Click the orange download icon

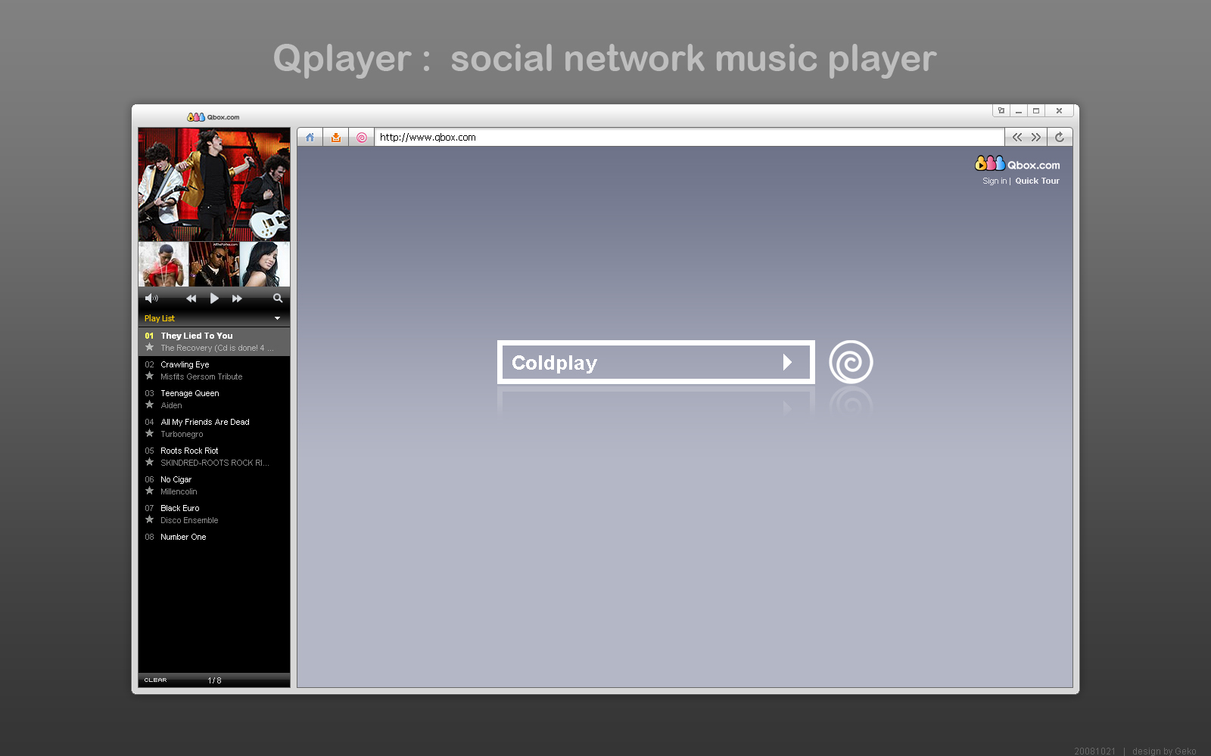335,138
